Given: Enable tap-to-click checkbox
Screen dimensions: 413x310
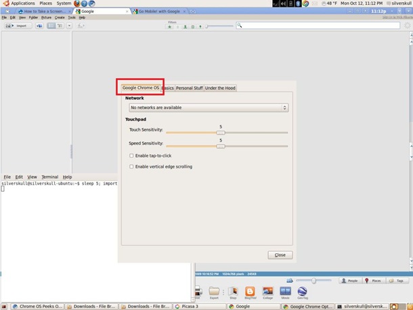Looking at the screenshot, I should pyautogui.click(x=131, y=156).
